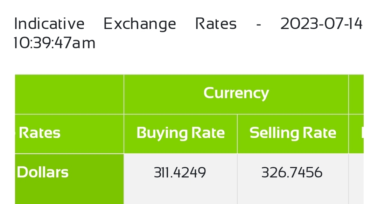Screen dimensions: 378x204
Task: Click the Currency table header cell
Action: coord(236,94)
